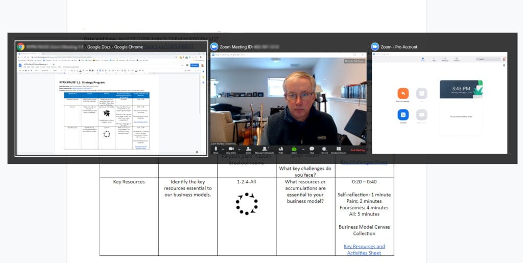Screen dimensions: 523x263
Task: Select the Home tab in Zoom
Action: 422,60
